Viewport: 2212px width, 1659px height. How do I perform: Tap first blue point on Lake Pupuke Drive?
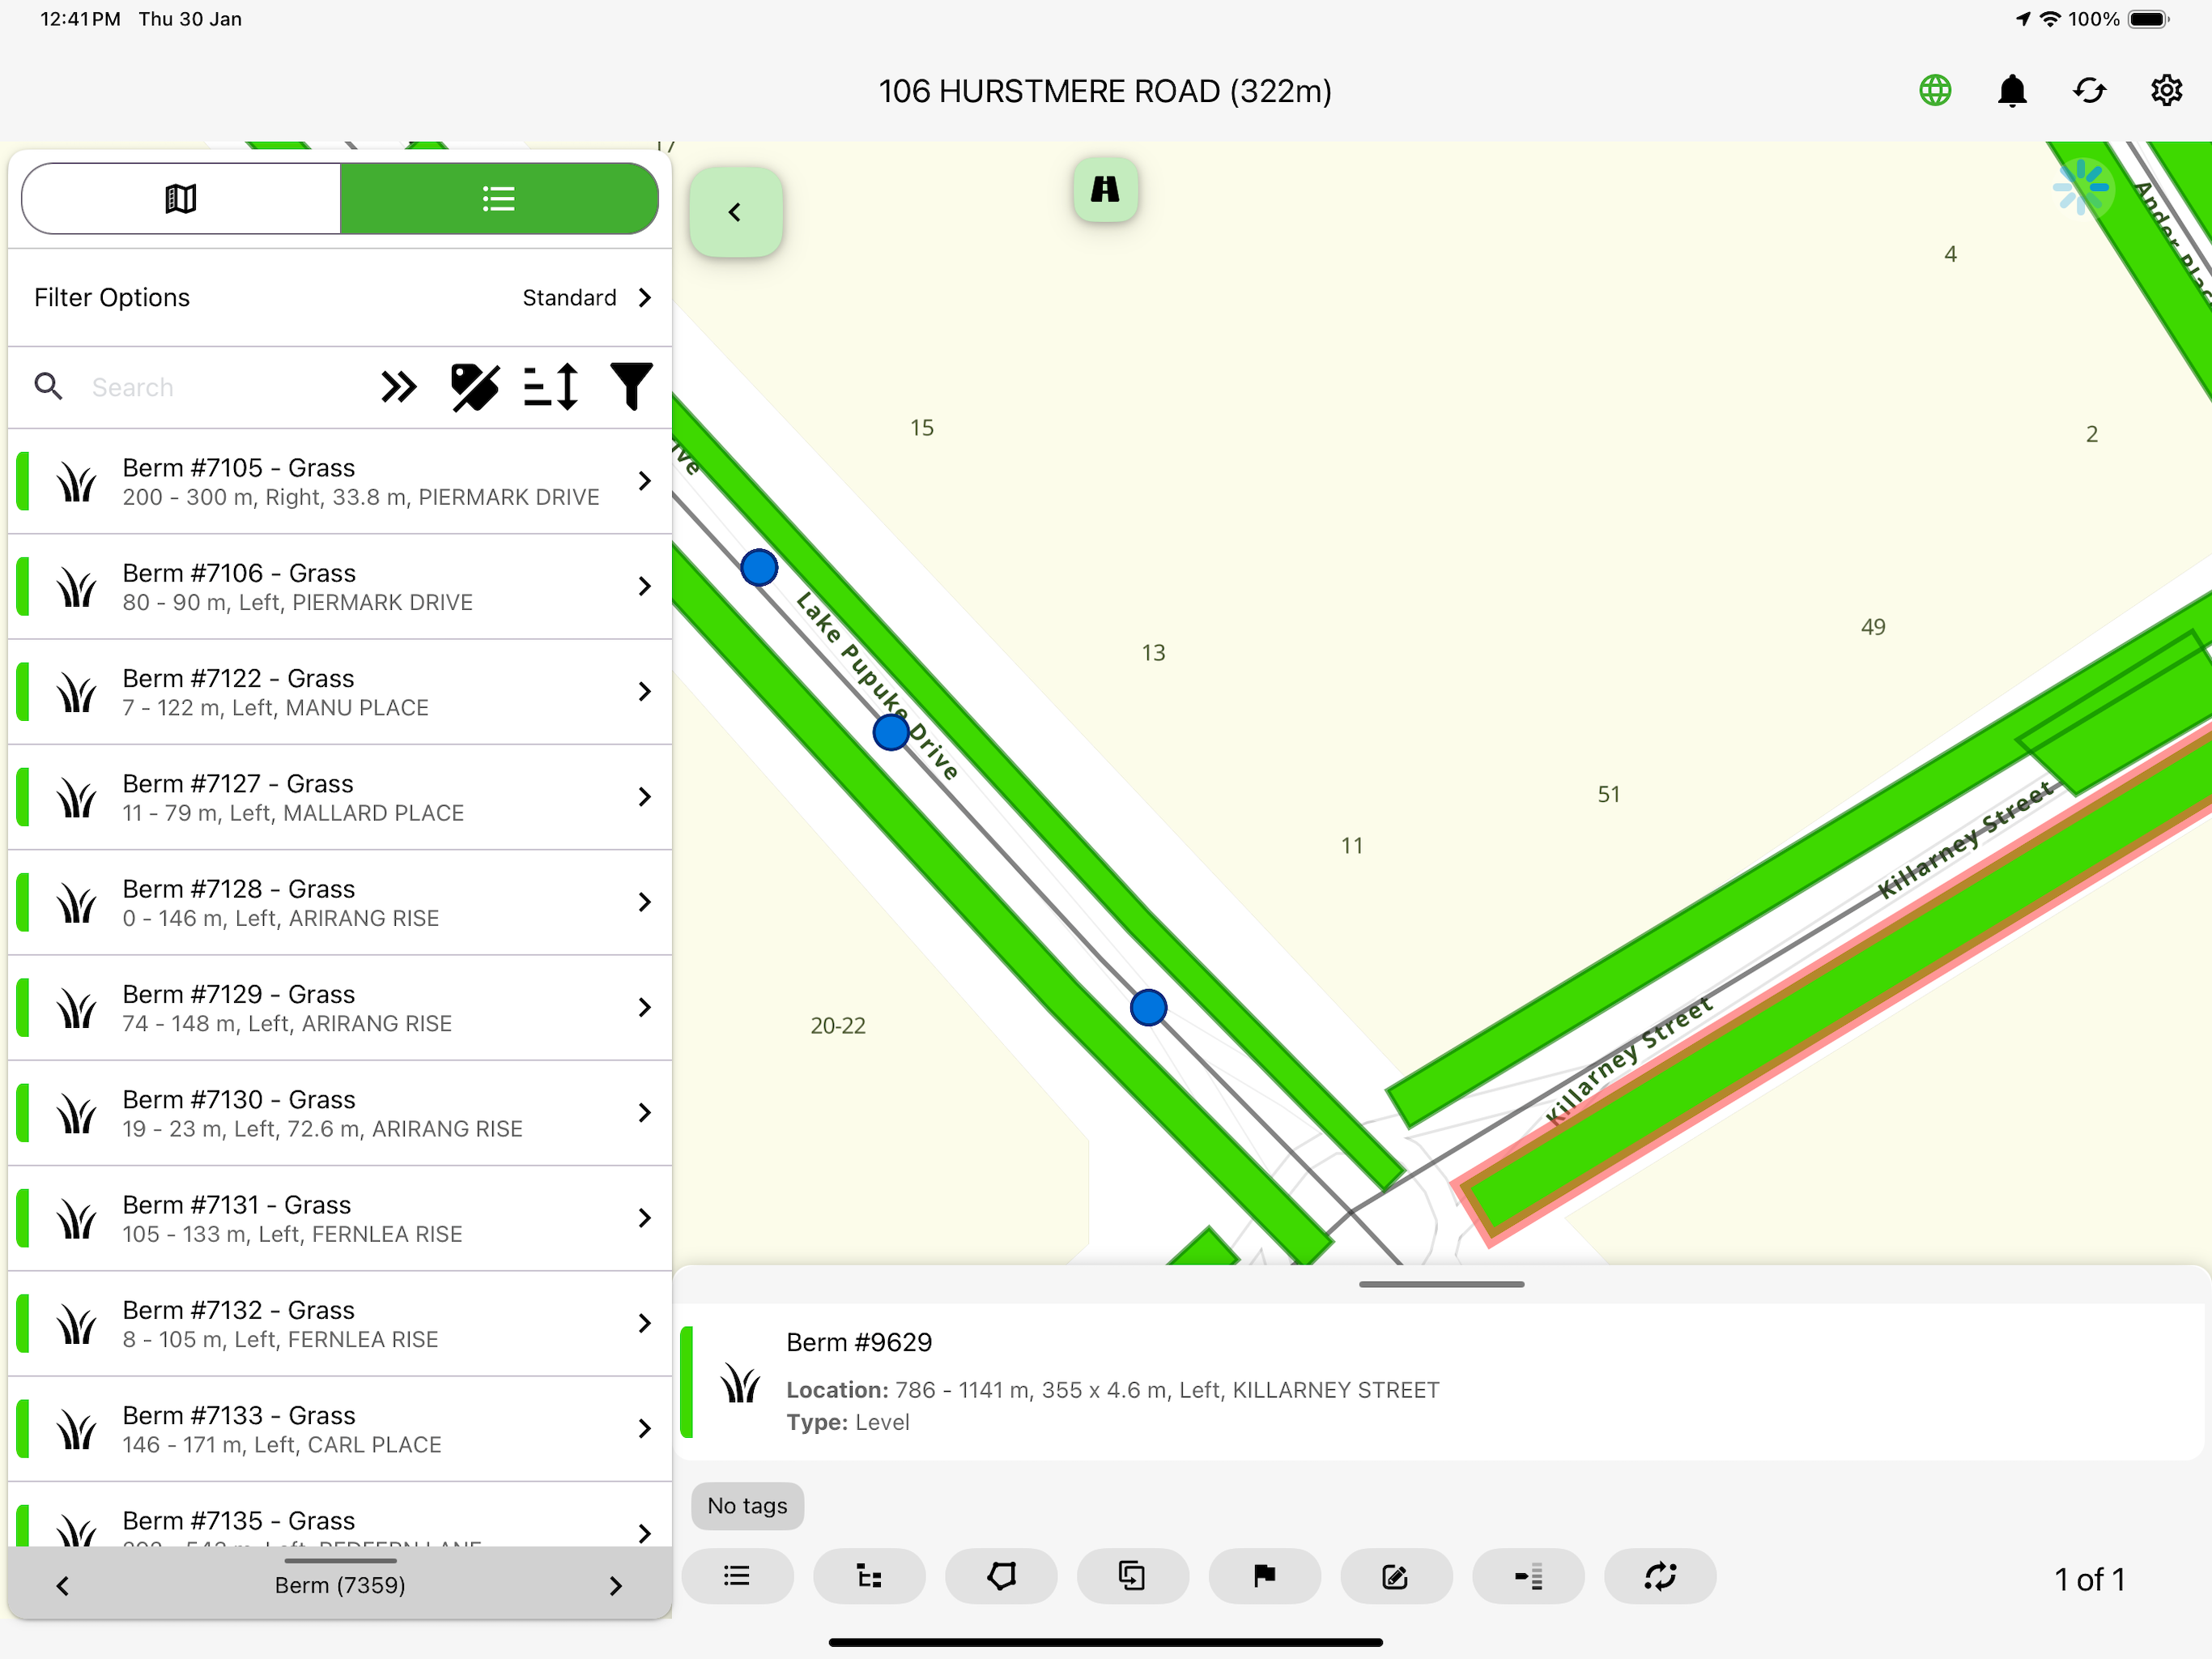point(759,567)
